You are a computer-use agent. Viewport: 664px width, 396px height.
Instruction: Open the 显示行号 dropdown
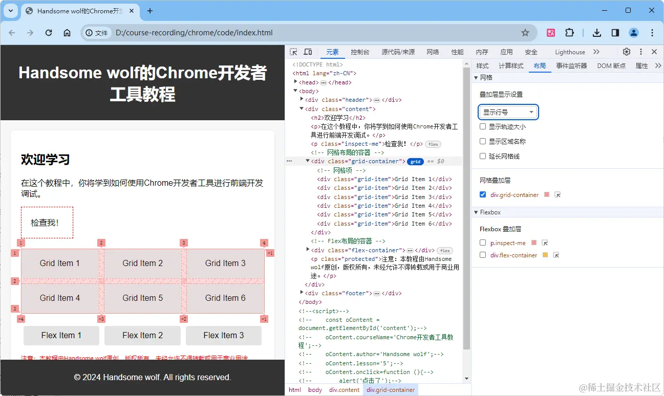tap(508, 112)
